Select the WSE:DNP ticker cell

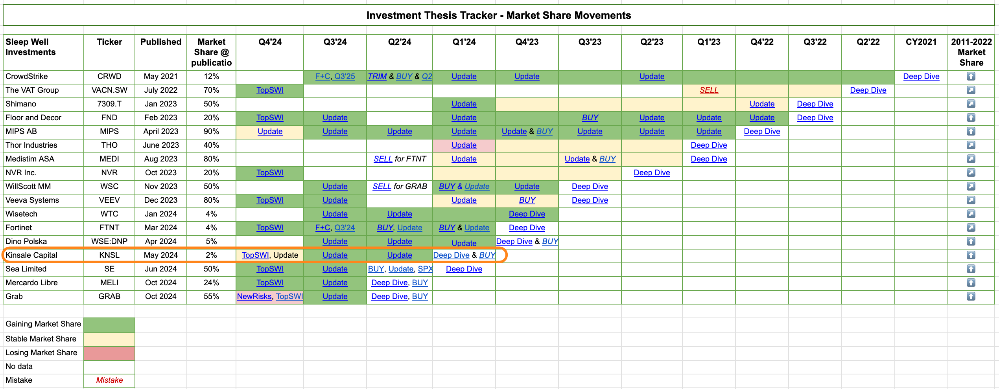[109, 241]
